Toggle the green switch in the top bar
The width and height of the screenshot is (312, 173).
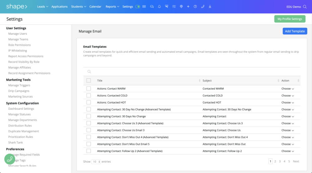pos(138,7)
